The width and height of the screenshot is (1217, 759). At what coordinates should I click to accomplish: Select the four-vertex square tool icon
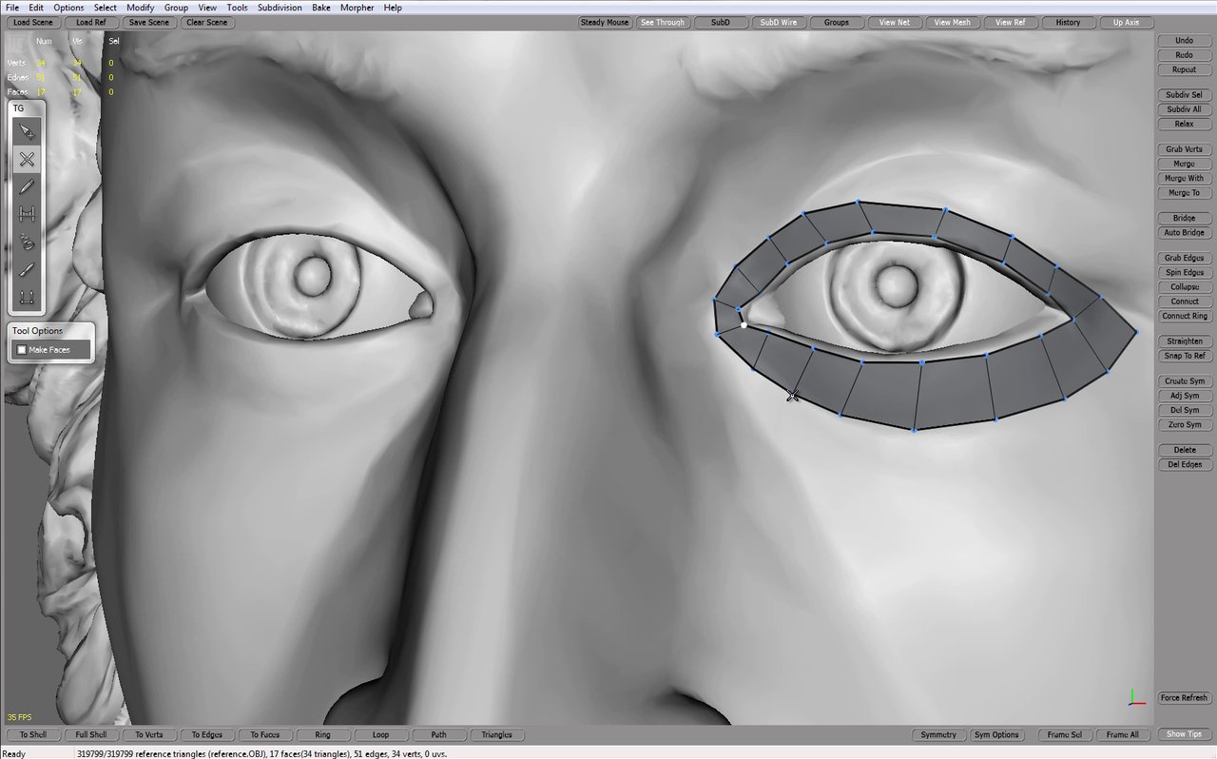click(27, 297)
